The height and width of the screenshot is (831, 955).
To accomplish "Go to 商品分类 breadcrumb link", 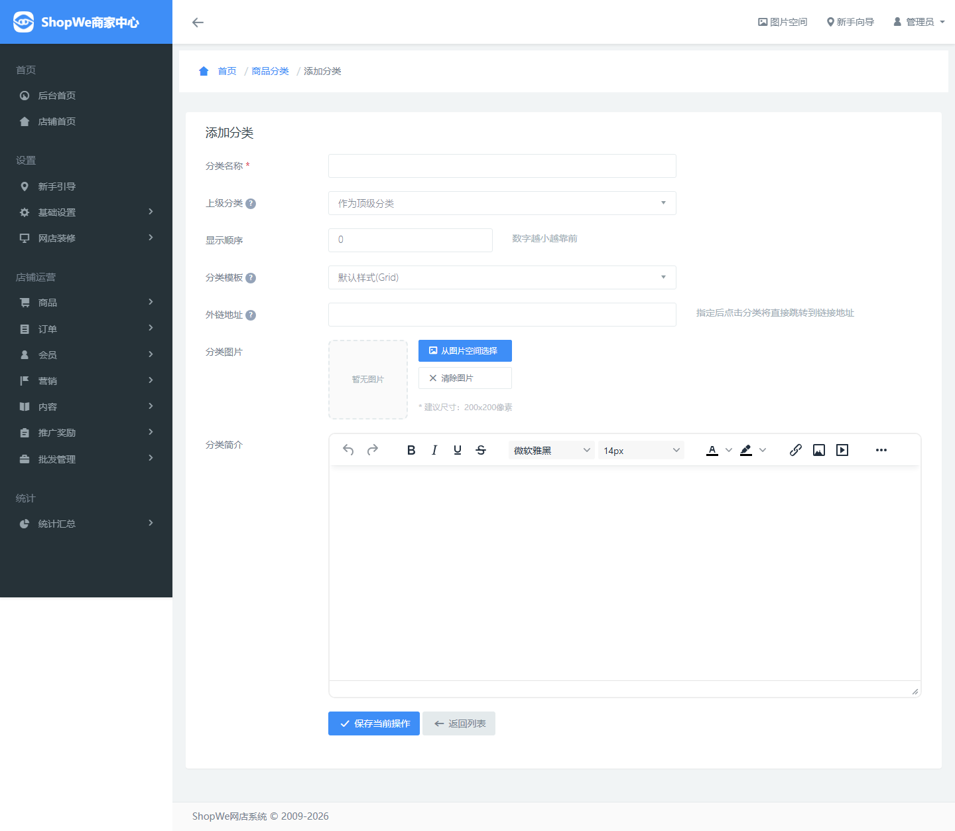I will click(x=271, y=71).
